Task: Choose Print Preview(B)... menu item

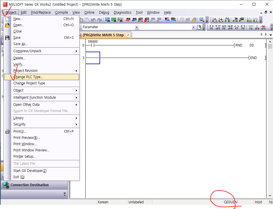Action: point(42,138)
